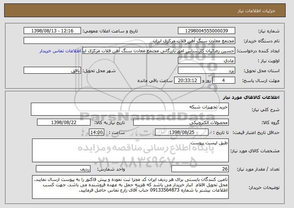Click the label شماره نیاز
The width and height of the screenshot is (294, 208).
[x=269, y=31]
